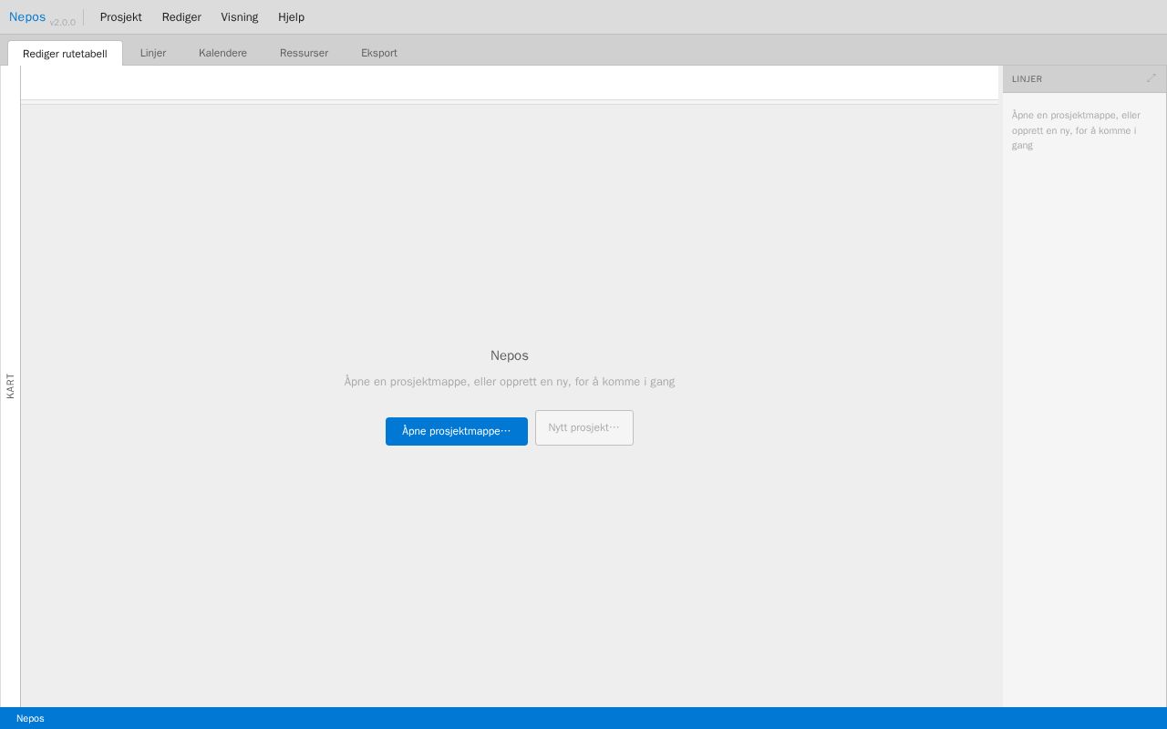Image resolution: width=1167 pixels, height=729 pixels.
Task: Select the Rediger rutetabell tab
Action: point(65,54)
